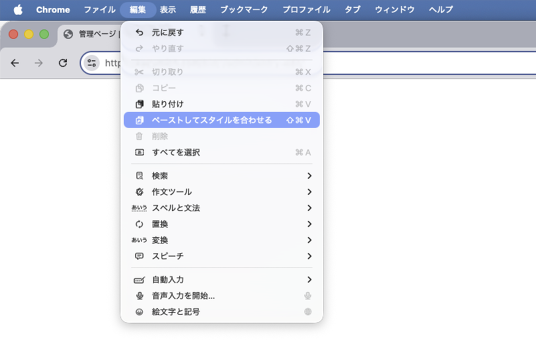Click the paste clipboard icon in menu
The width and height of the screenshot is (536, 355).
click(x=139, y=104)
